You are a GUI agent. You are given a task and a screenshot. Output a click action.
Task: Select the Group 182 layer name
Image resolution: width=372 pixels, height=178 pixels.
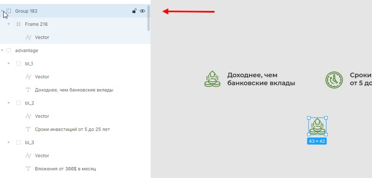pyautogui.click(x=26, y=11)
